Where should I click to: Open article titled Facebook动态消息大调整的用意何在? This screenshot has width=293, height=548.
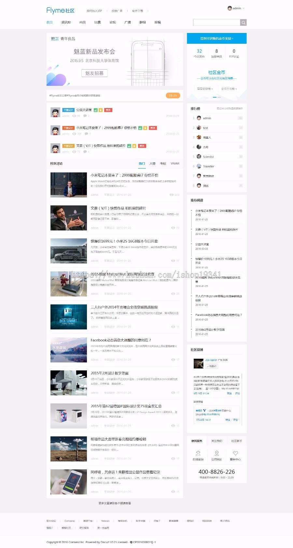[121, 340]
